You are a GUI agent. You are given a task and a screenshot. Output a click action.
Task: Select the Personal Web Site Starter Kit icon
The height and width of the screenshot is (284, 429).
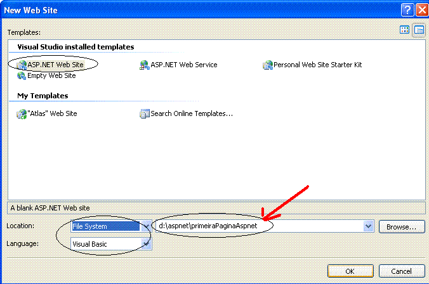[x=268, y=65]
